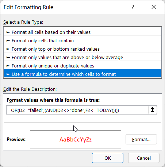Click 'Format values where this formula is true:' label
This screenshot has width=165, height=167.
click(x=53, y=100)
